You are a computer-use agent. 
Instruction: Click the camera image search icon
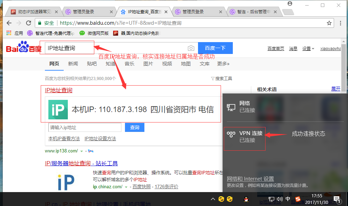191,48
